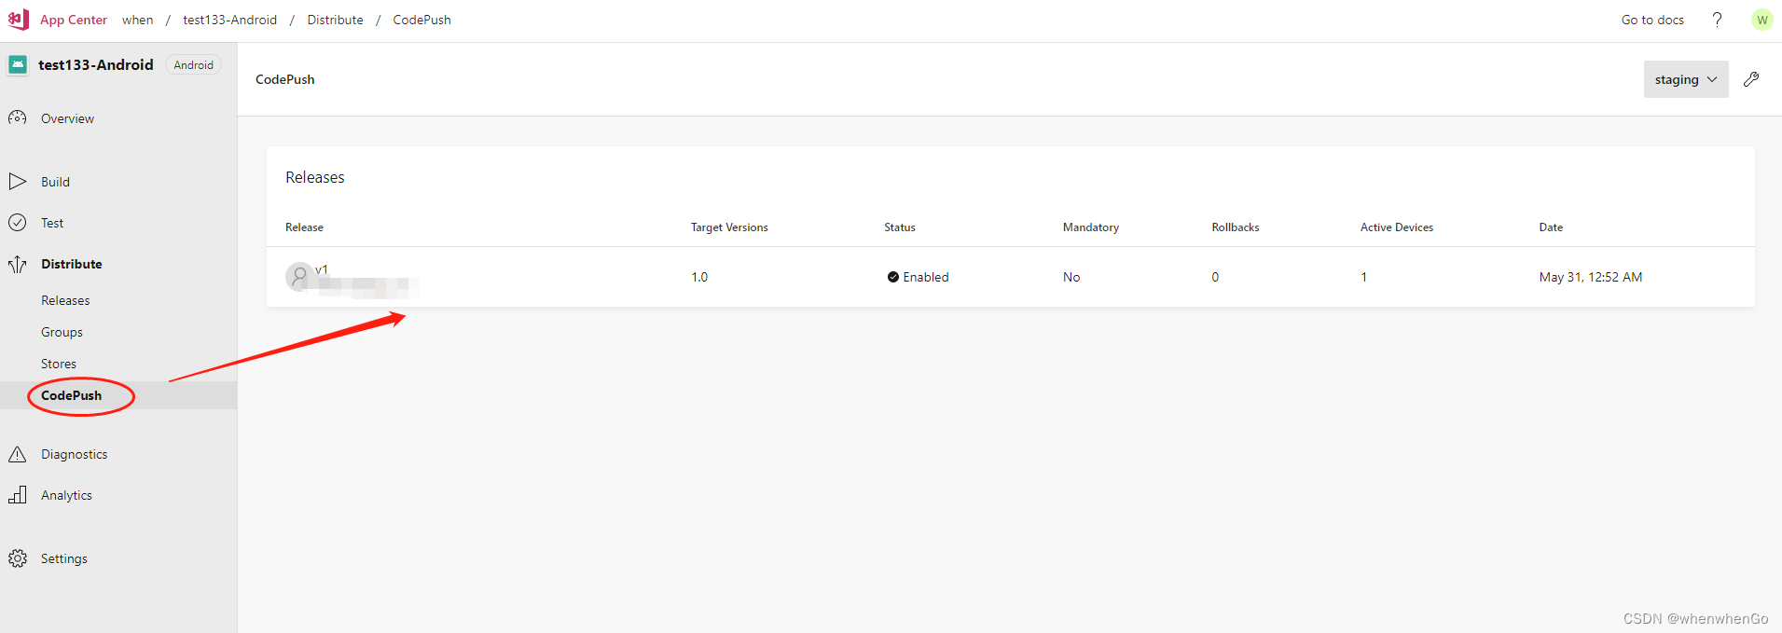Open Overview in the sidebar

coord(67,118)
